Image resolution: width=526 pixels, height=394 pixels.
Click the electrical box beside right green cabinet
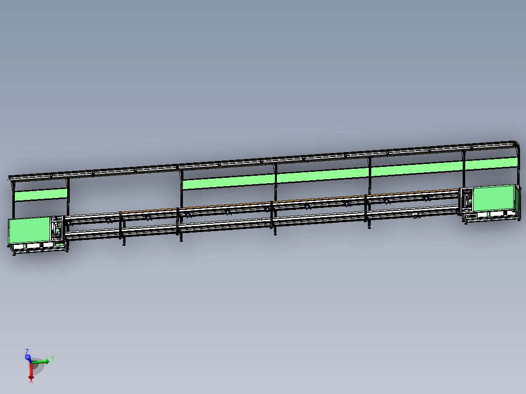pyautogui.click(x=467, y=200)
